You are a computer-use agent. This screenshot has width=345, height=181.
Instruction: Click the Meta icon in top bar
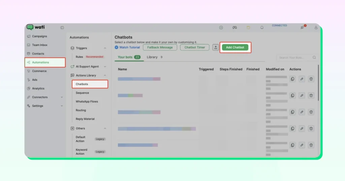click(x=234, y=28)
